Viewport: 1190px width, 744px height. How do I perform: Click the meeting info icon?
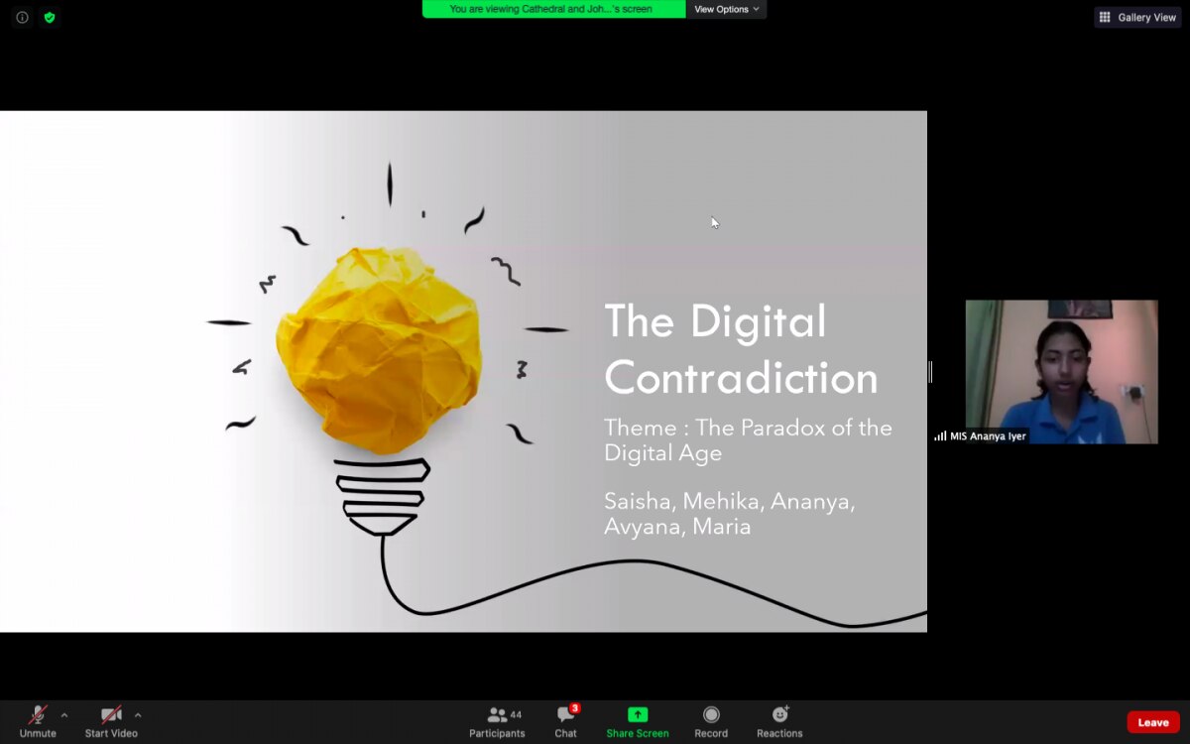coord(22,17)
